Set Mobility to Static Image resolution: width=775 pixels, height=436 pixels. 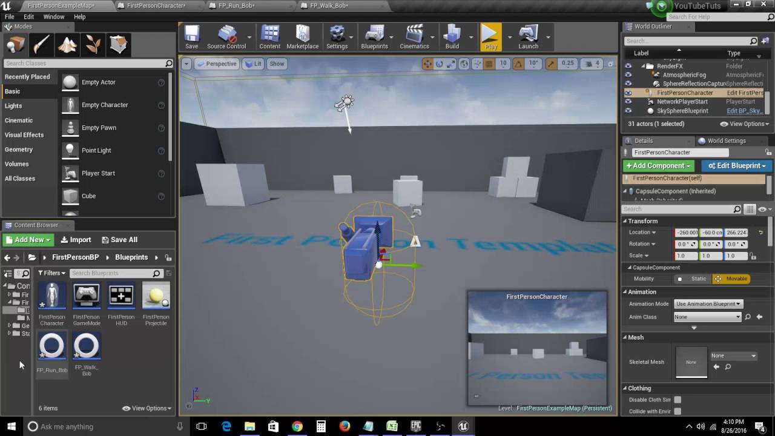click(693, 279)
